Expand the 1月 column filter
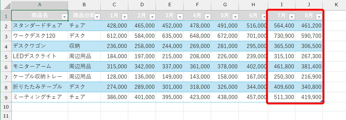This screenshot has height=120, width=346. [125, 17]
